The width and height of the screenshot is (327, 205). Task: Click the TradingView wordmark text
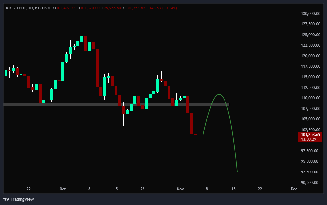pyautogui.click(x=22, y=199)
